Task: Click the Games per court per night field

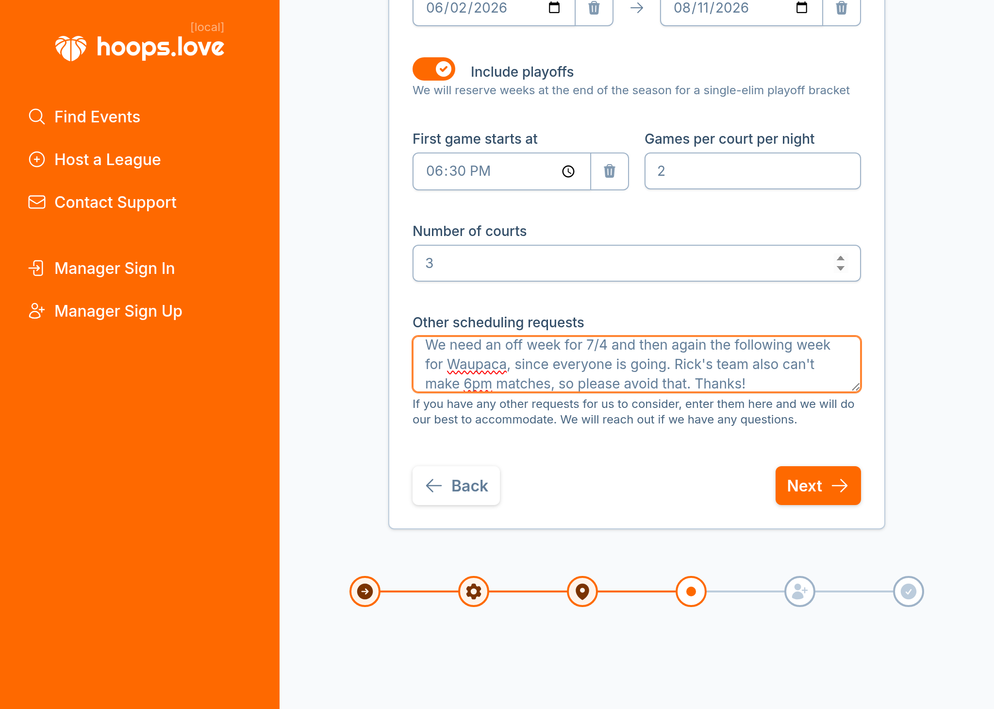Action: coord(752,171)
